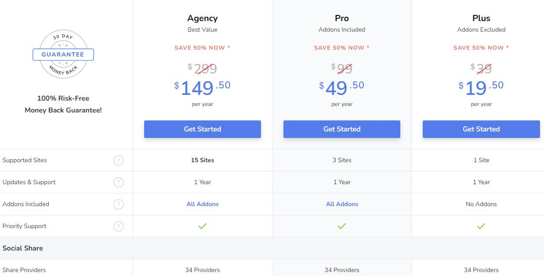Viewport: 544px width, 276px height.
Task: Choose Get Started for the Plus plan
Action: [481, 129]
